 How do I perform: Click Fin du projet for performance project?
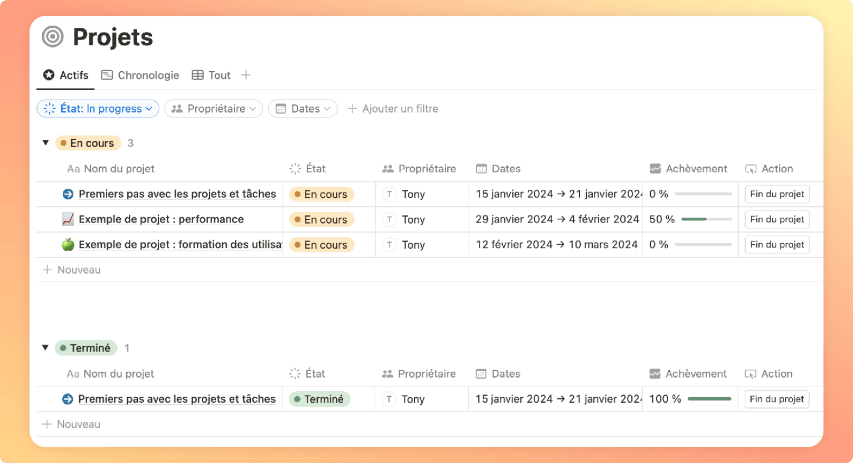(777, 219)
